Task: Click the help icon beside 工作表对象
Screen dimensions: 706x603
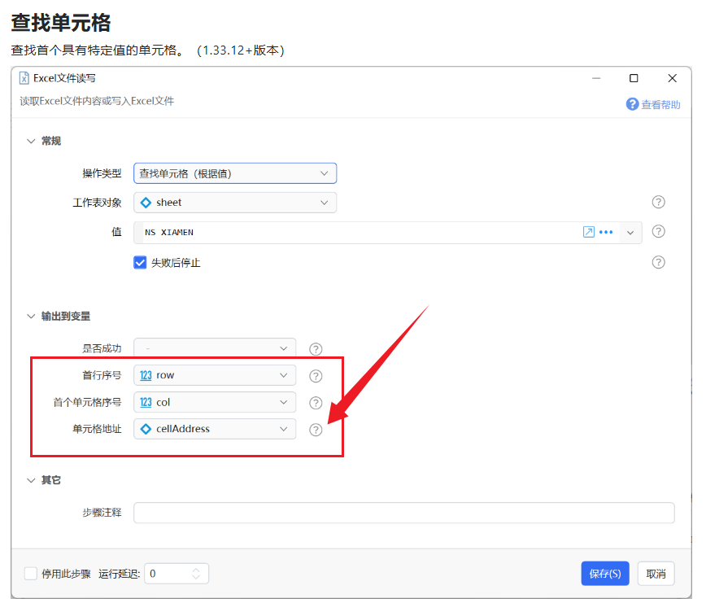Action: 659,203
